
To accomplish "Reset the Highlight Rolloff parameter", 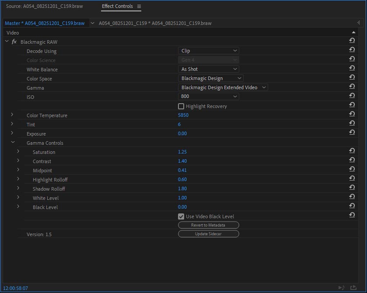I will [352, 178].
